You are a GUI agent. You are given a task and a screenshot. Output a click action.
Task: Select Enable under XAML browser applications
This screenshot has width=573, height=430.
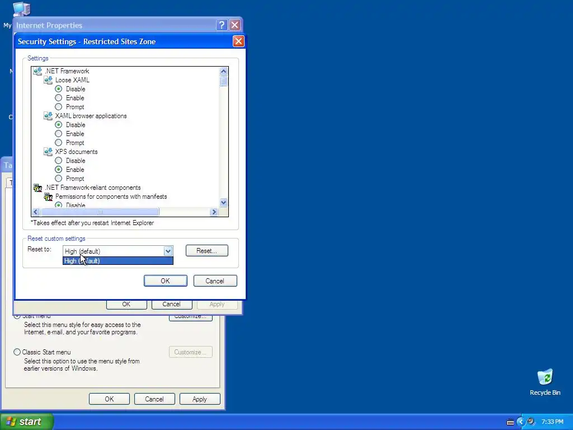point(58,133)
